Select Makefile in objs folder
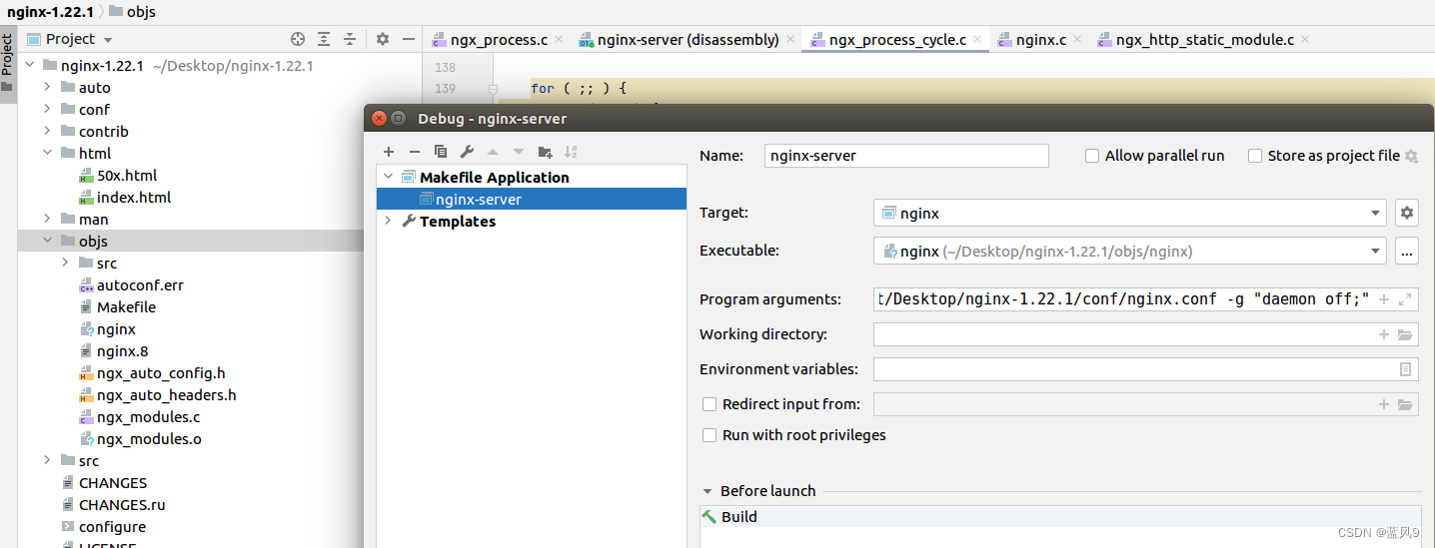The image size is (1435, 548). coord(126,307)
